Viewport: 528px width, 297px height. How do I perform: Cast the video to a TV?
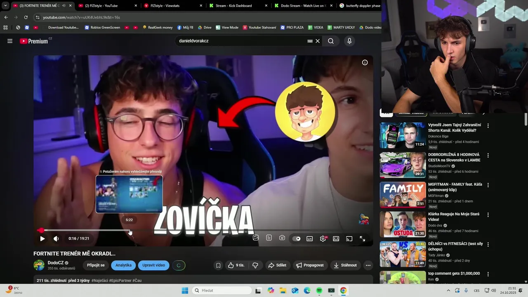pyautogui.click(x=349, y=238)
